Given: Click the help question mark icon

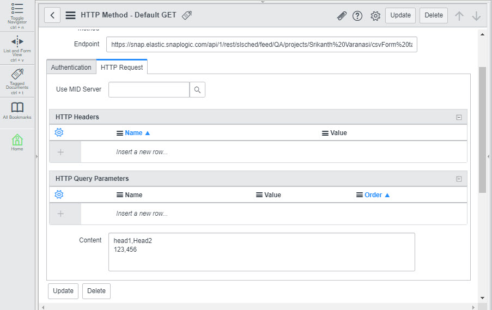Looking at the screenshot, I should [357, 16].
